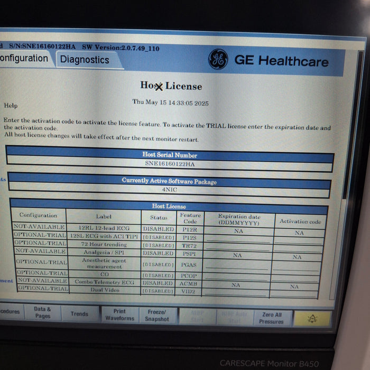Click activation code field for P12S row
This screenshot has width=370, height=370.
click(x=299, y=240)
